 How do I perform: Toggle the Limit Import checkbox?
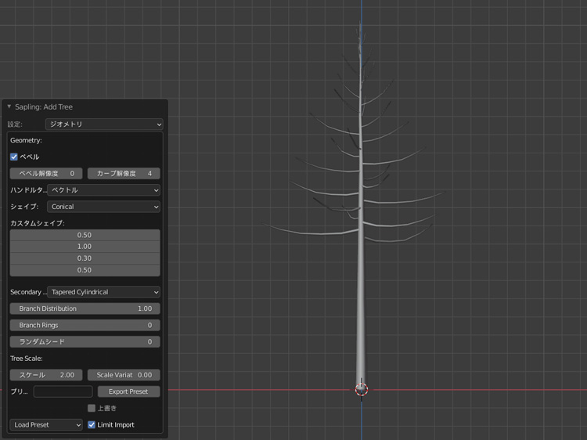click(x=92, y=424)
